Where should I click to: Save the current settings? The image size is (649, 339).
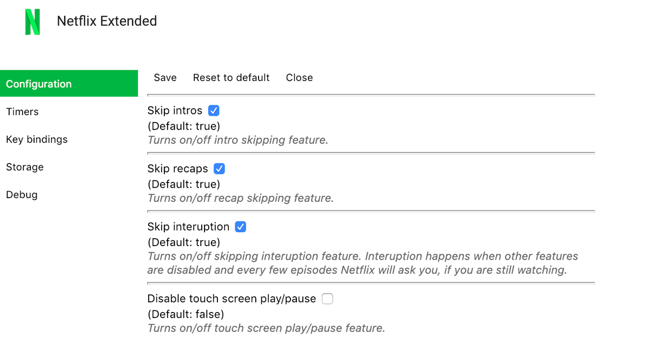click(x=165, y=77)
